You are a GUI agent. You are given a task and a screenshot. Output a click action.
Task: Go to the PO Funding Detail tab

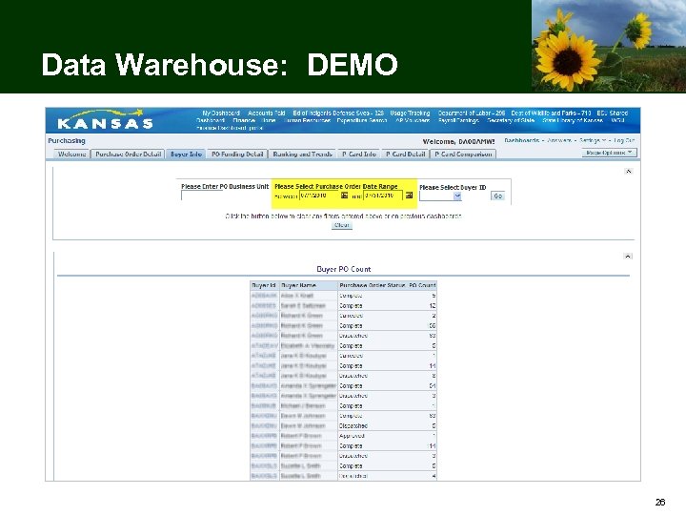(x=237, y=154)
